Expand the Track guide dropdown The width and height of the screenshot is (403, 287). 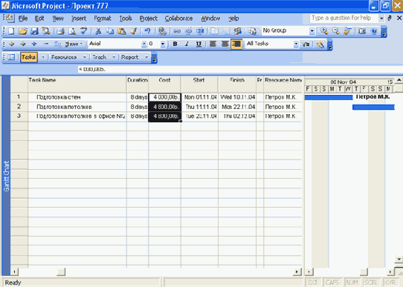coord(114,57)
